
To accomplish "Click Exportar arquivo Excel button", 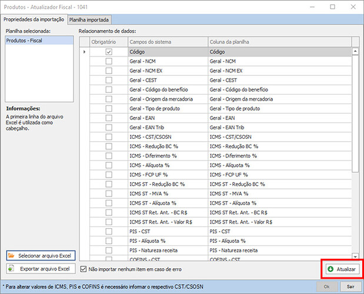I will click(x=40, y=269).
